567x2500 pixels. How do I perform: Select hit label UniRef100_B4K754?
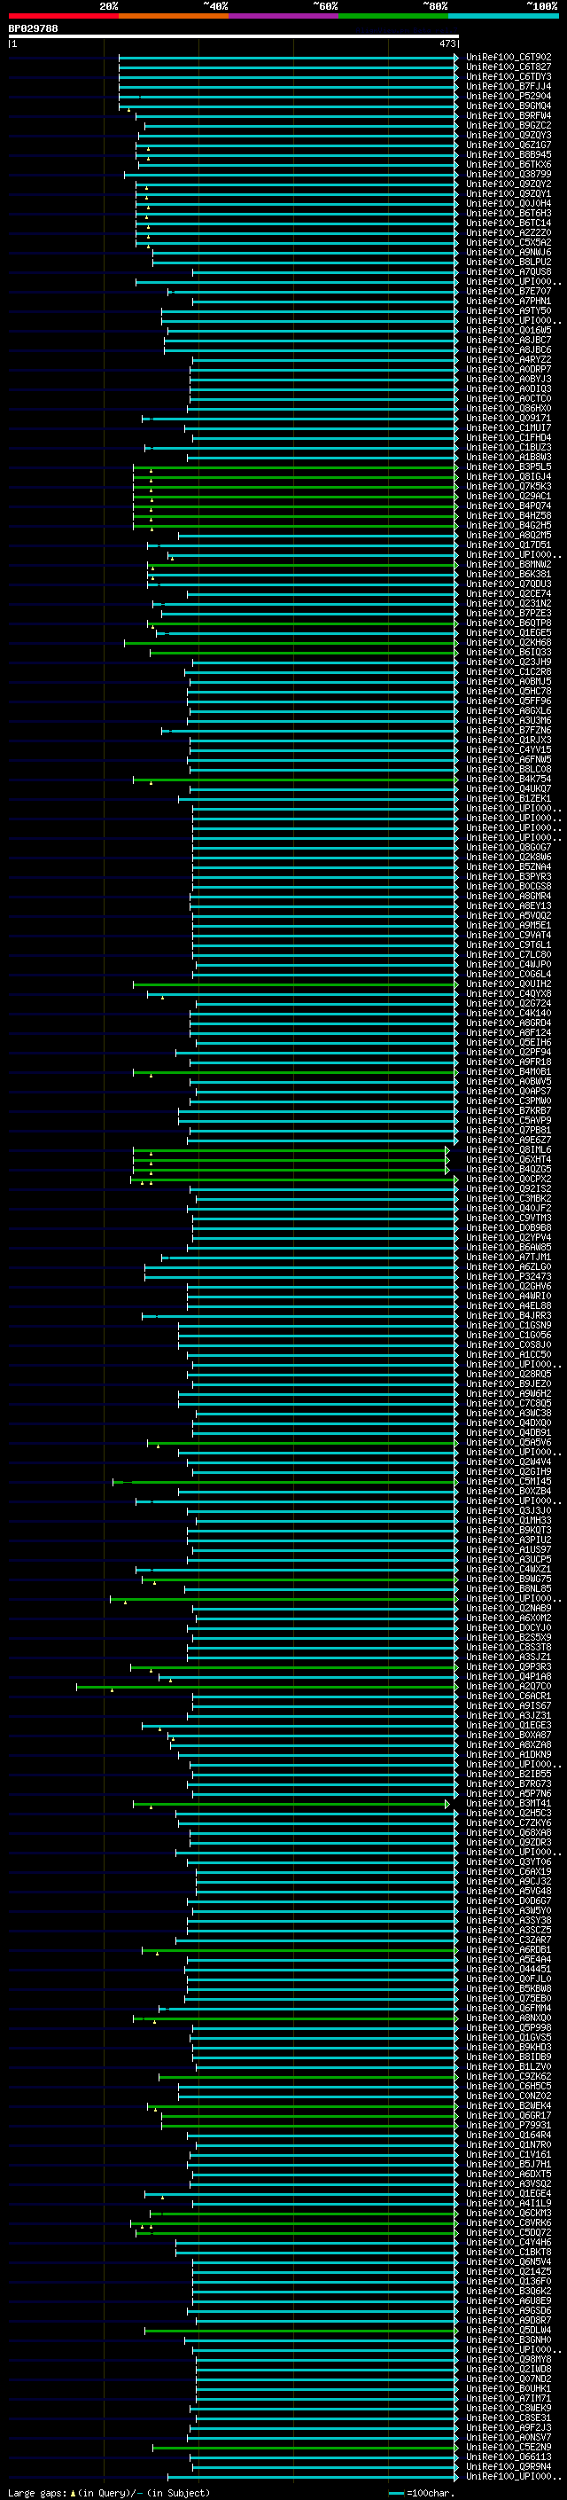point(509,780)
